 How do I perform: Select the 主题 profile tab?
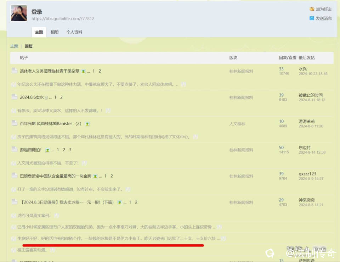[39, 32]
